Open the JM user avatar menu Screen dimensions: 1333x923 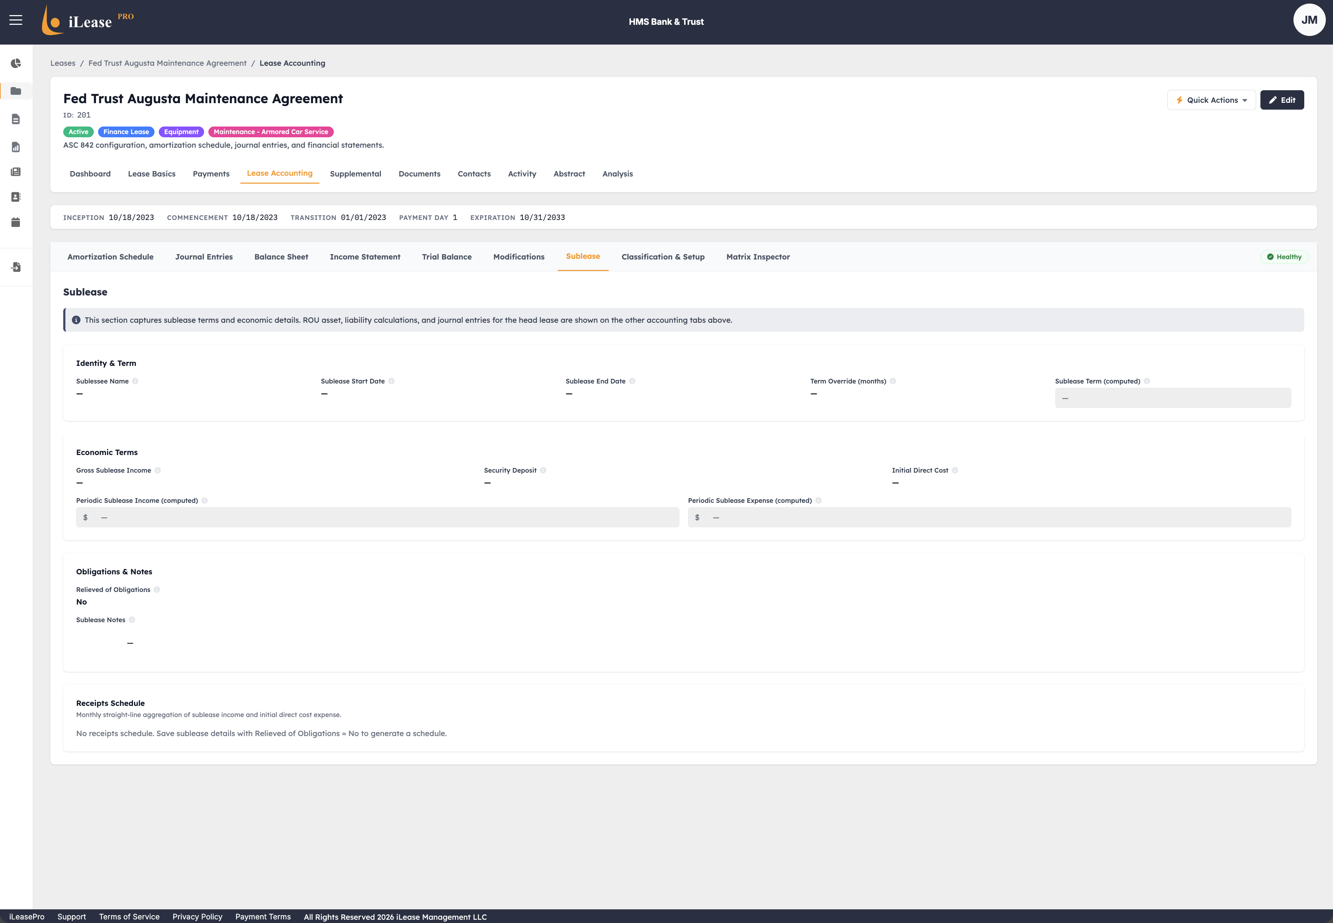point(1309,20)
